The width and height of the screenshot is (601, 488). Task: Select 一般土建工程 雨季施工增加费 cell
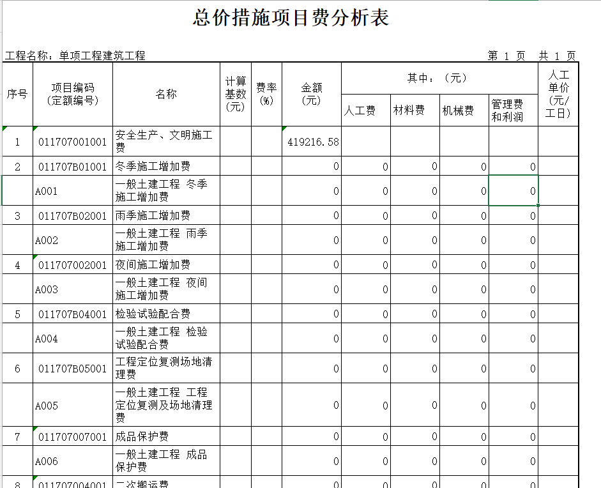166,240
